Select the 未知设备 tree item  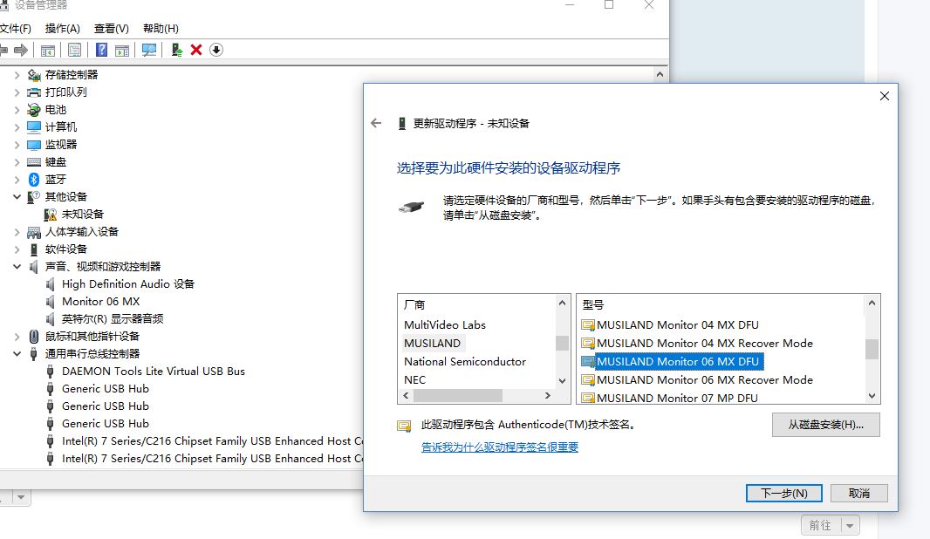[82, 214]
